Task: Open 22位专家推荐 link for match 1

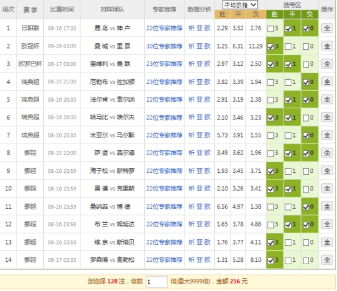Action: [x=164, y=28]
